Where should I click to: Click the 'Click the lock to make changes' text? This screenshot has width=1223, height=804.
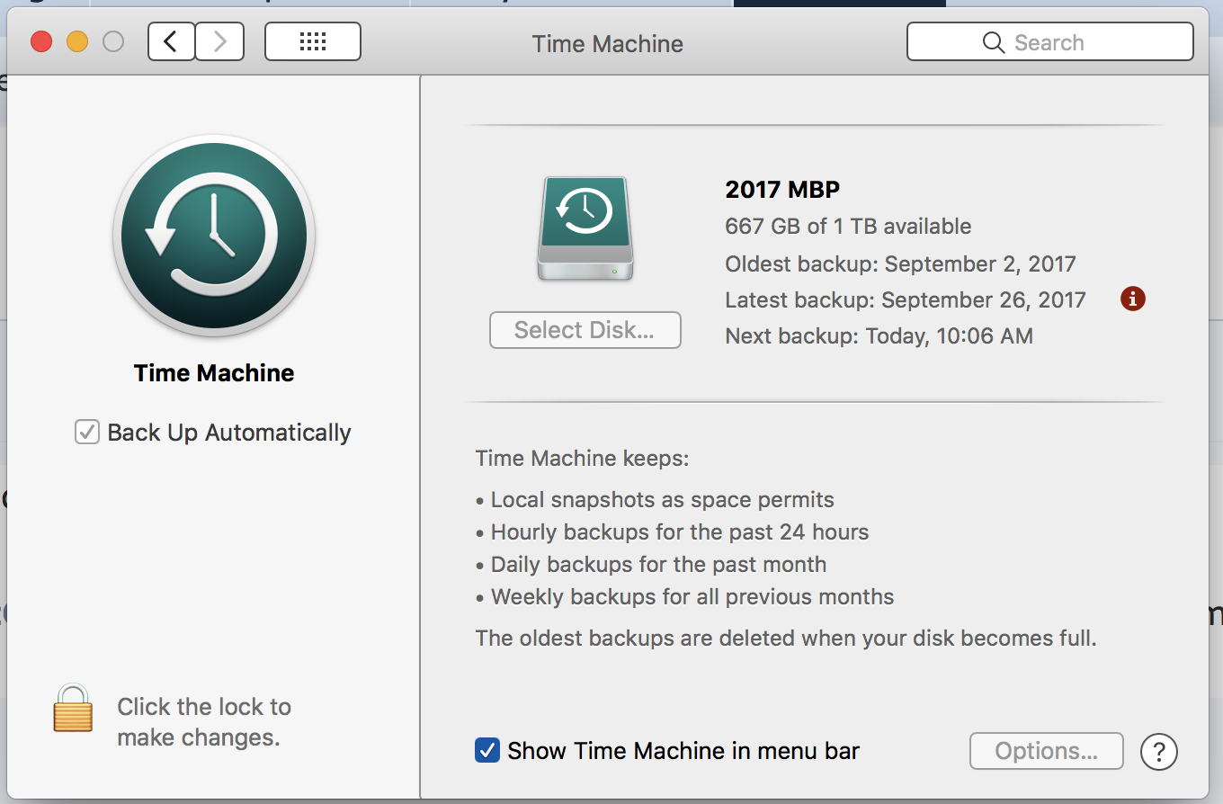point(204,722)
